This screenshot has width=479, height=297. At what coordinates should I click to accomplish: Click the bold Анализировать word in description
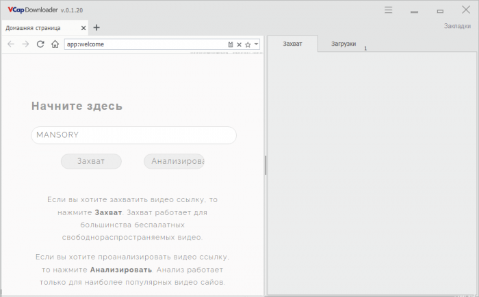[x=121, y=270]
